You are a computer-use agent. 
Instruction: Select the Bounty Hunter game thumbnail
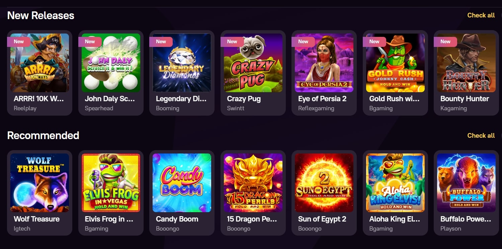click(466, 63)
